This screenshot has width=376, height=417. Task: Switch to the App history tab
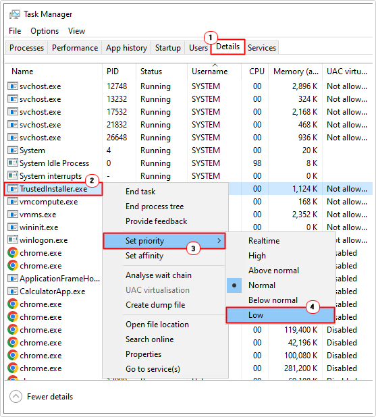pyautogui.click(x=126, y=48)
